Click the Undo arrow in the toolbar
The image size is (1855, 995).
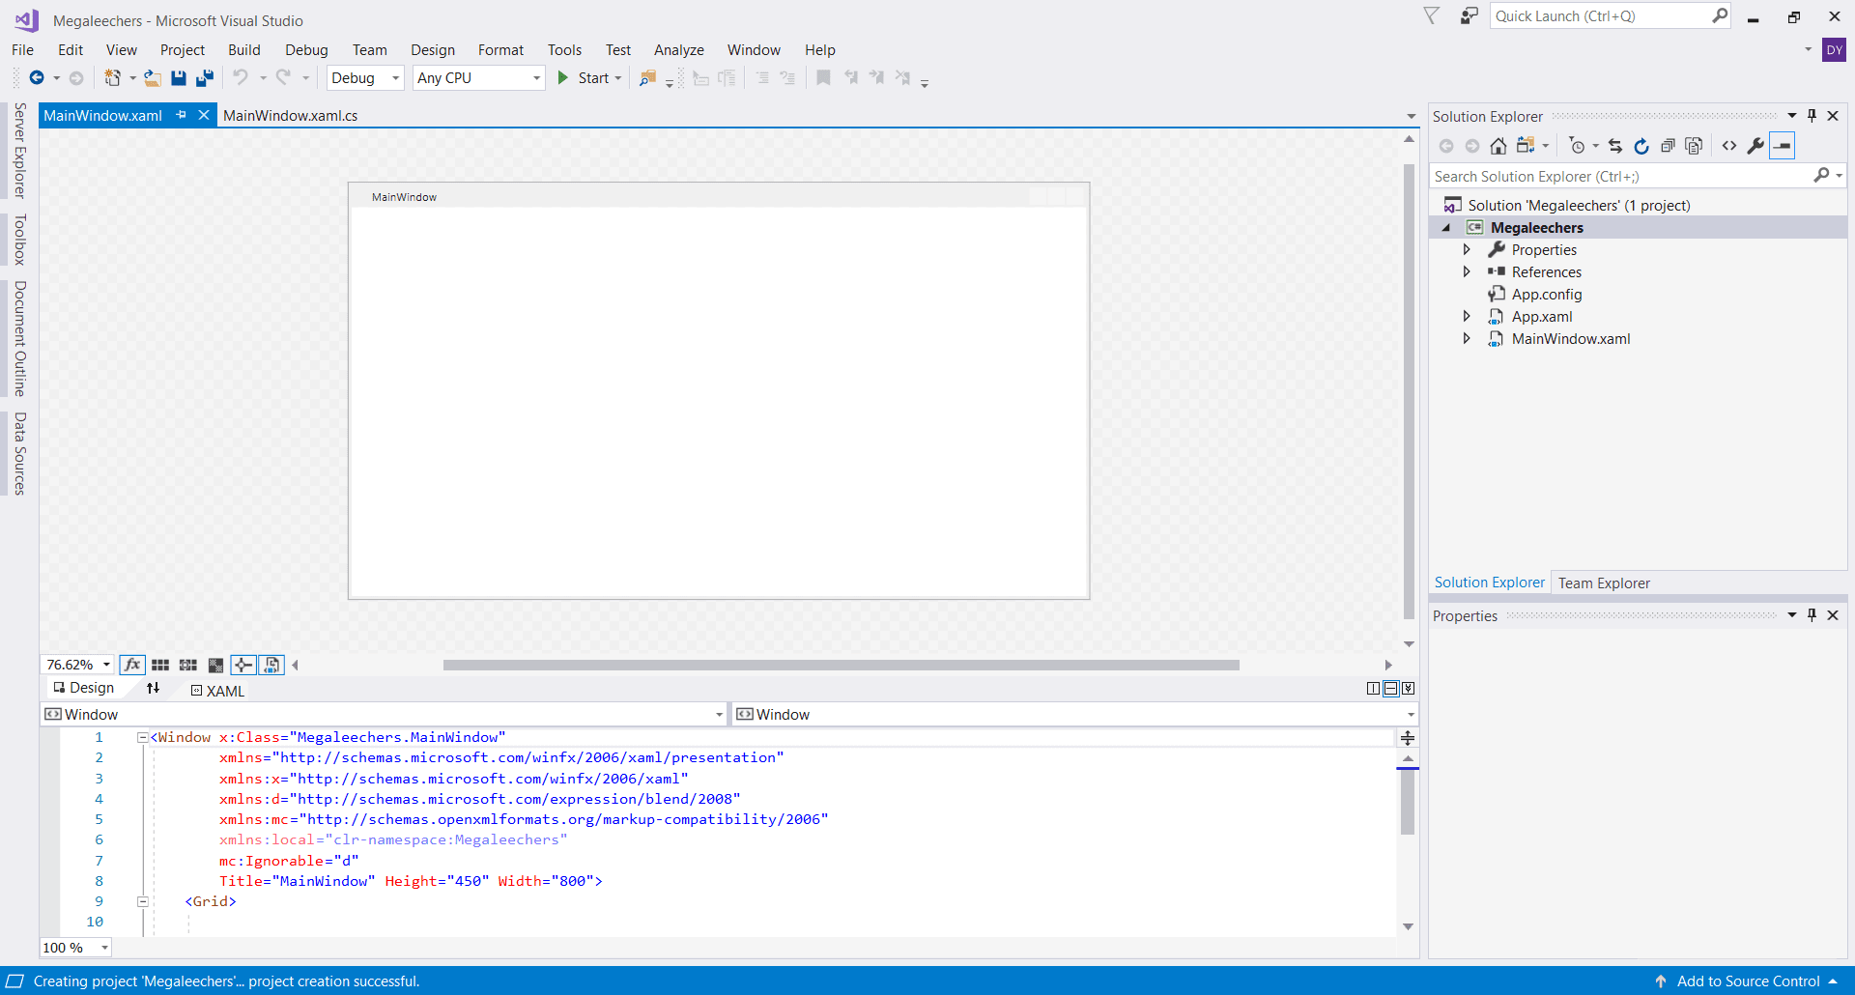click(x=241, y=77)
